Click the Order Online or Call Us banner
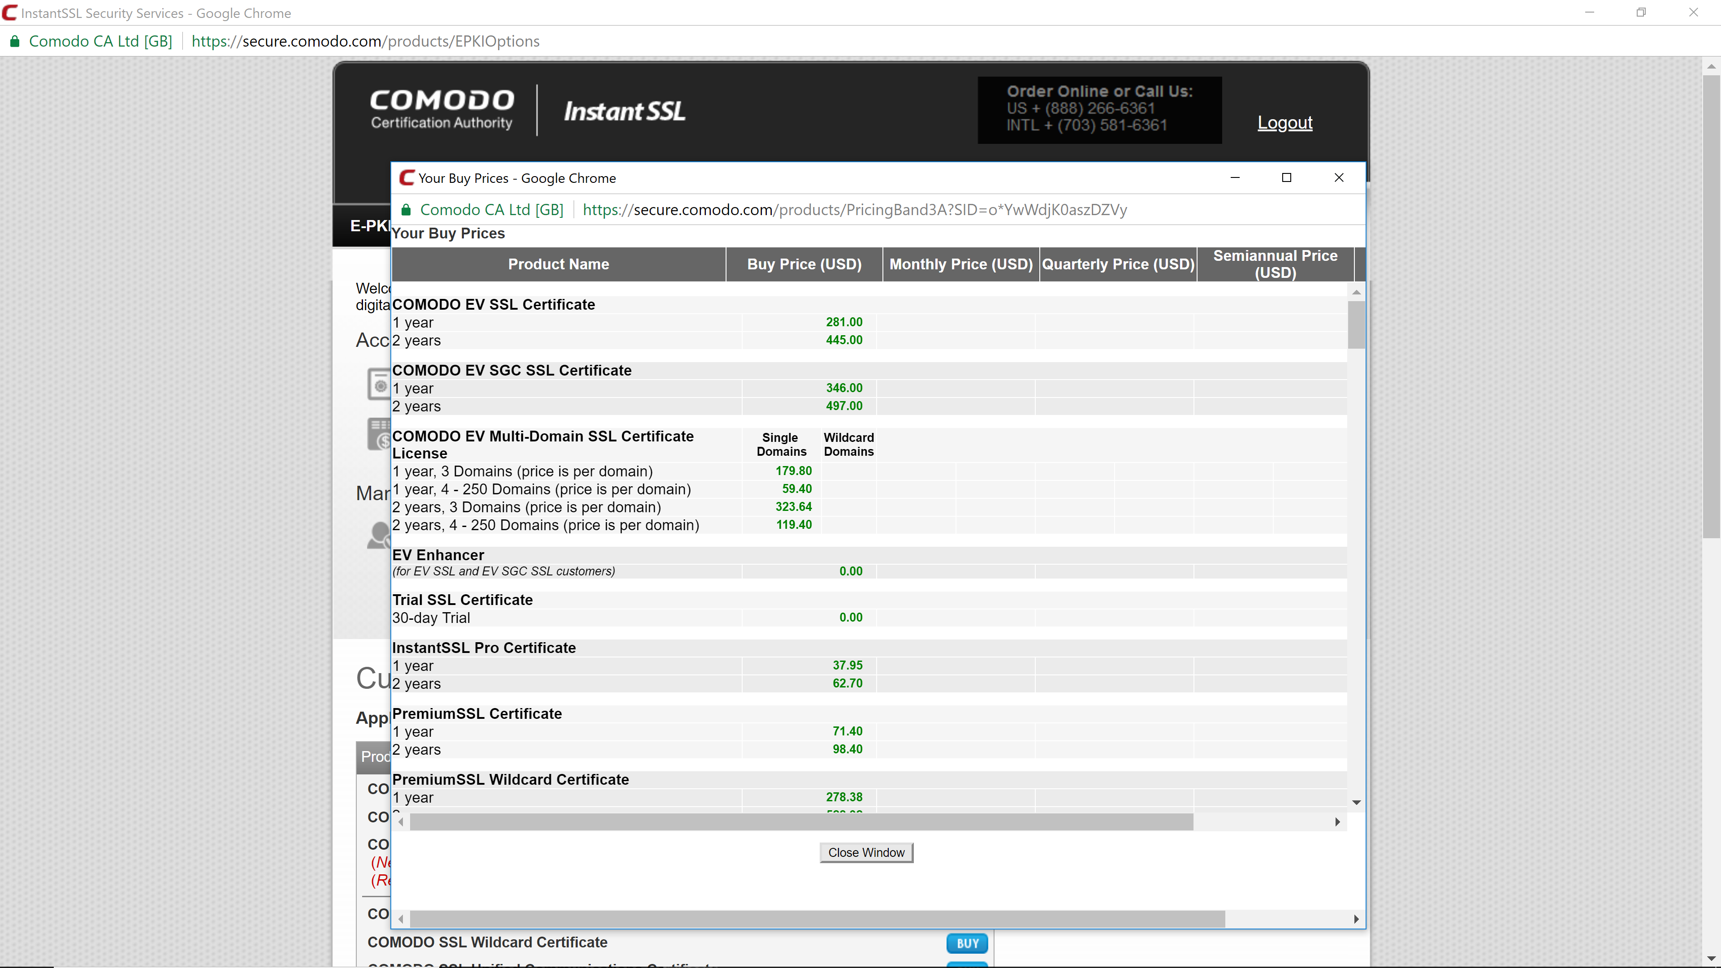This screenshot has height=968, width=1721. [1100, 109]
